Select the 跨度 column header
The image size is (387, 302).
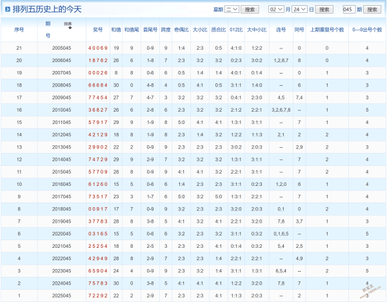click(x=166, y=30)
